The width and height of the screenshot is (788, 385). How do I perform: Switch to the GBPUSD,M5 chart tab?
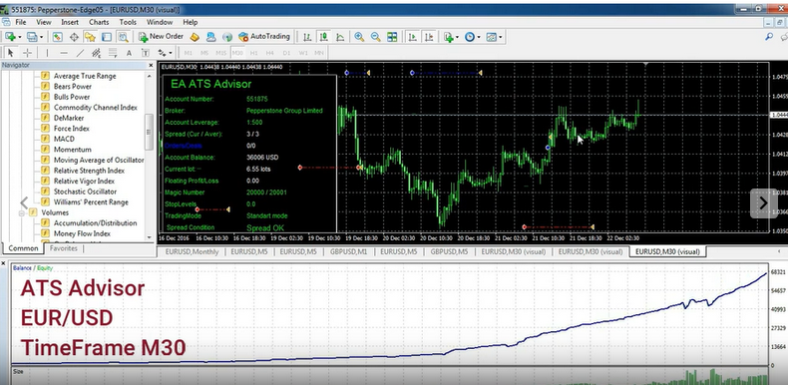coord(449,251)
